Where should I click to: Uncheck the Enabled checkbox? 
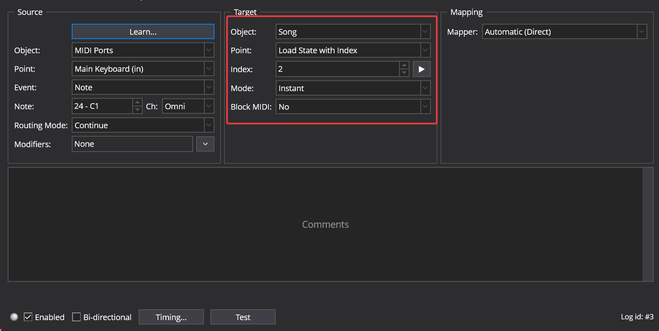click(28, 317)
